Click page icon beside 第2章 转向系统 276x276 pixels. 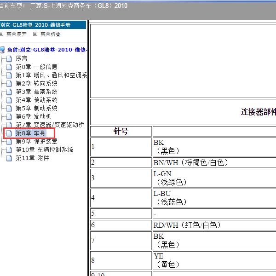tap(9, 83)
